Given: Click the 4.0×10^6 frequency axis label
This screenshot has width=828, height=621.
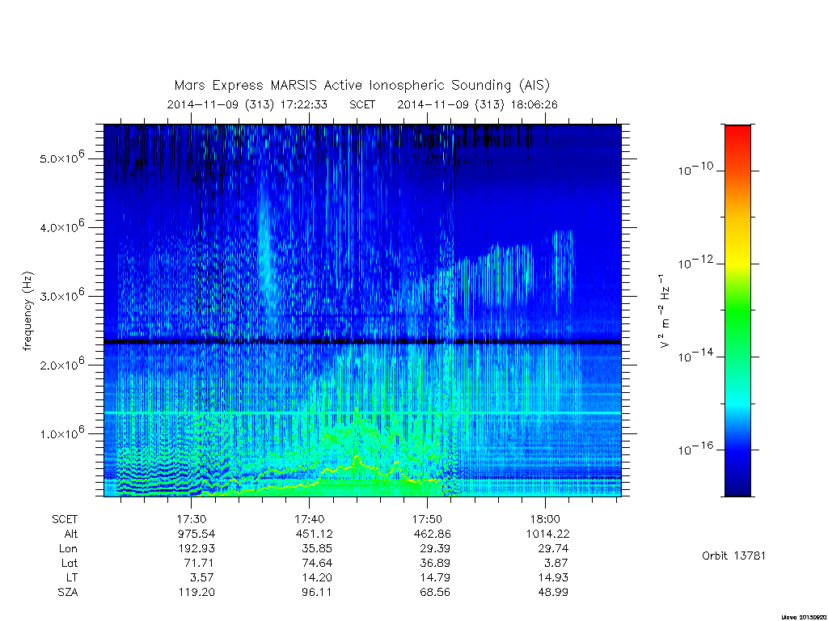Looking at the screenshot, I should click(x=61, y=226).
